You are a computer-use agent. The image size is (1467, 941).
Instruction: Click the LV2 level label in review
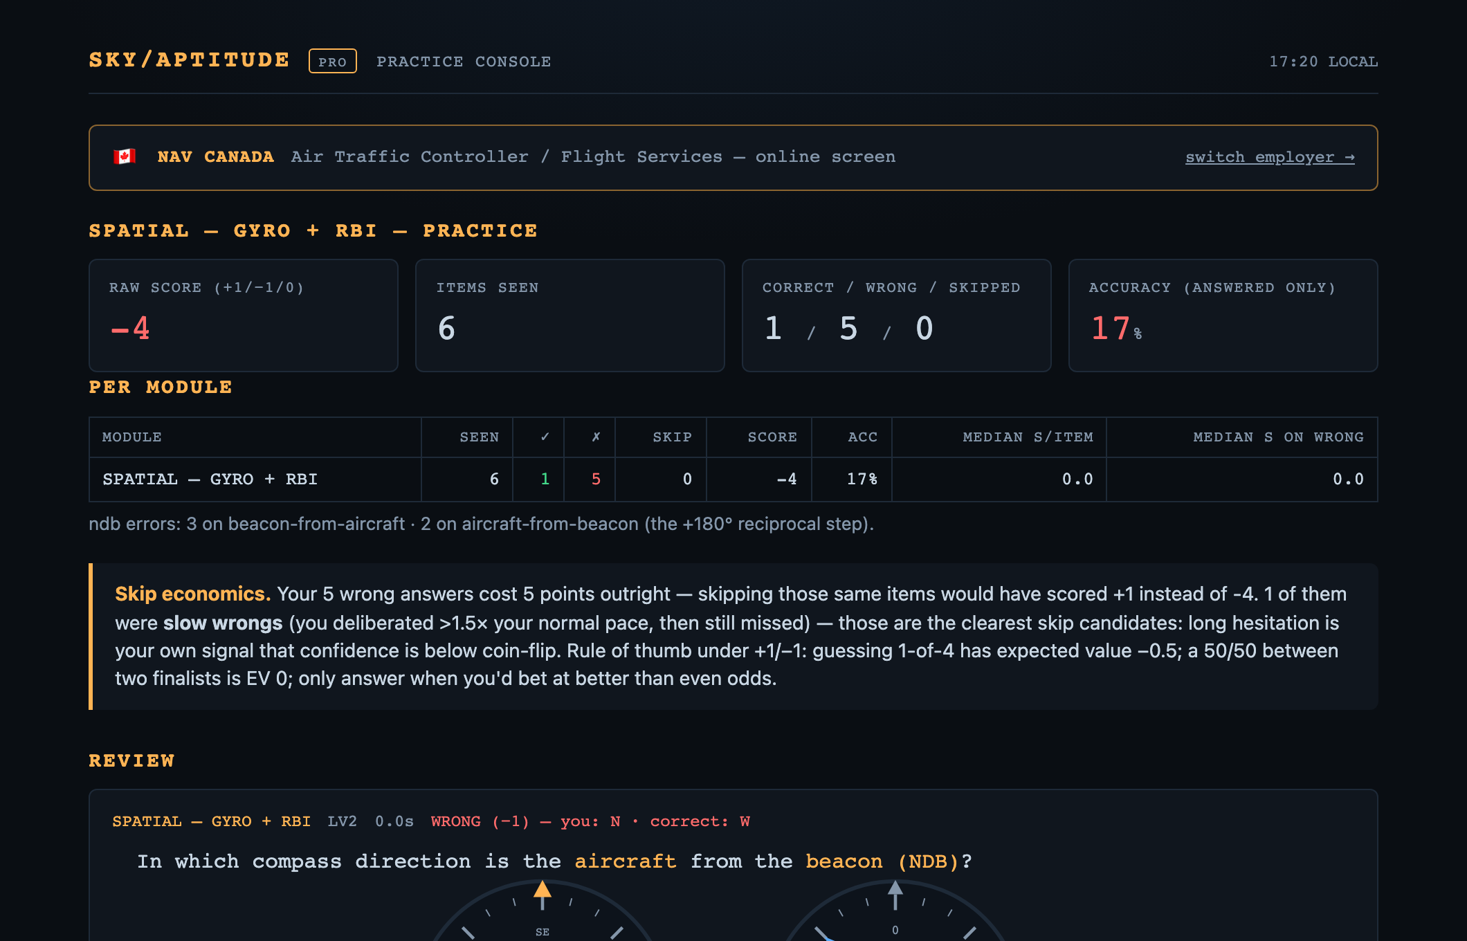[342, 821]
